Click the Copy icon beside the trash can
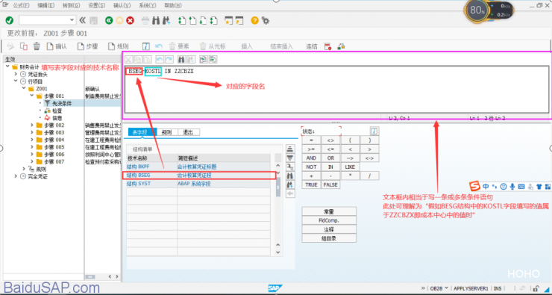Image resolution: width=552 pixels, height=295 pixels. tap(24, 46)
